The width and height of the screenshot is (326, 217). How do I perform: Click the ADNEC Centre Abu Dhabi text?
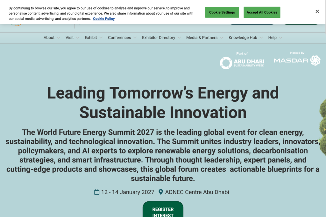pyautogui.click(x=197, y=192)
